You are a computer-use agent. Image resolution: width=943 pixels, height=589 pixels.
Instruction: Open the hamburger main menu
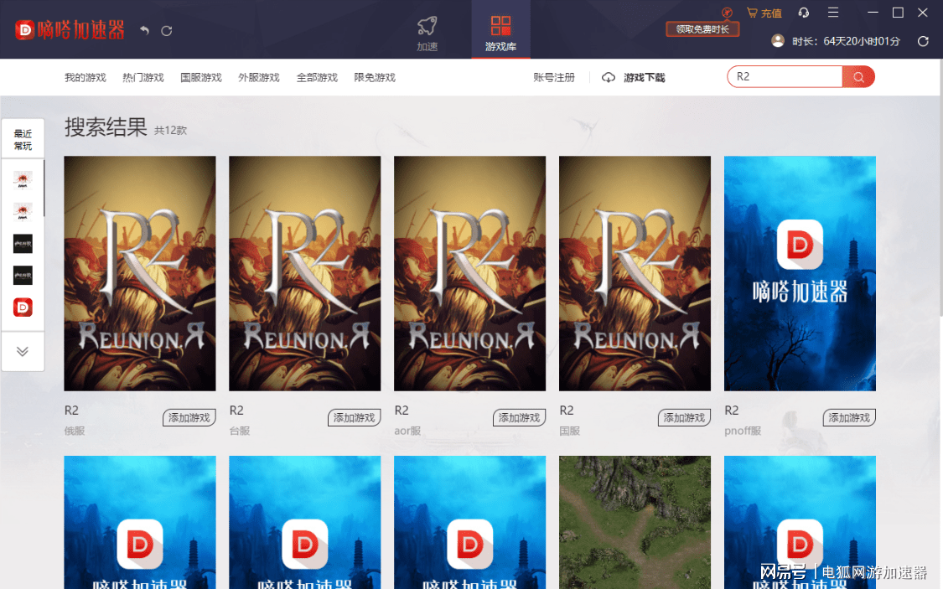pos(833,13)
